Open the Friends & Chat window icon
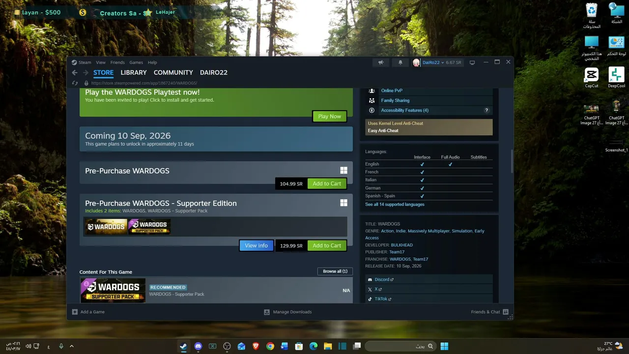Viewport: 629px width, 354px height. 506,312
